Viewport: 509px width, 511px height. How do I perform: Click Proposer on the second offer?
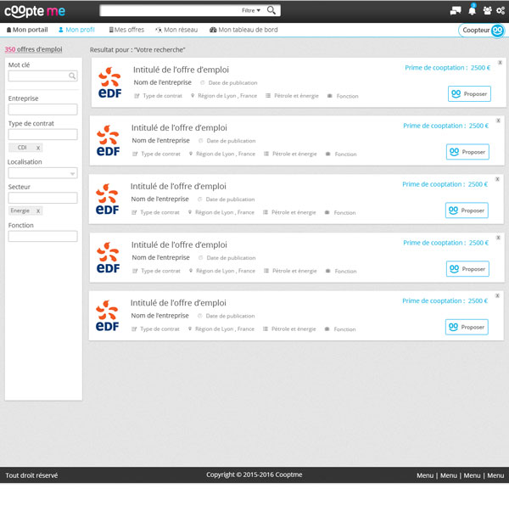467,152
